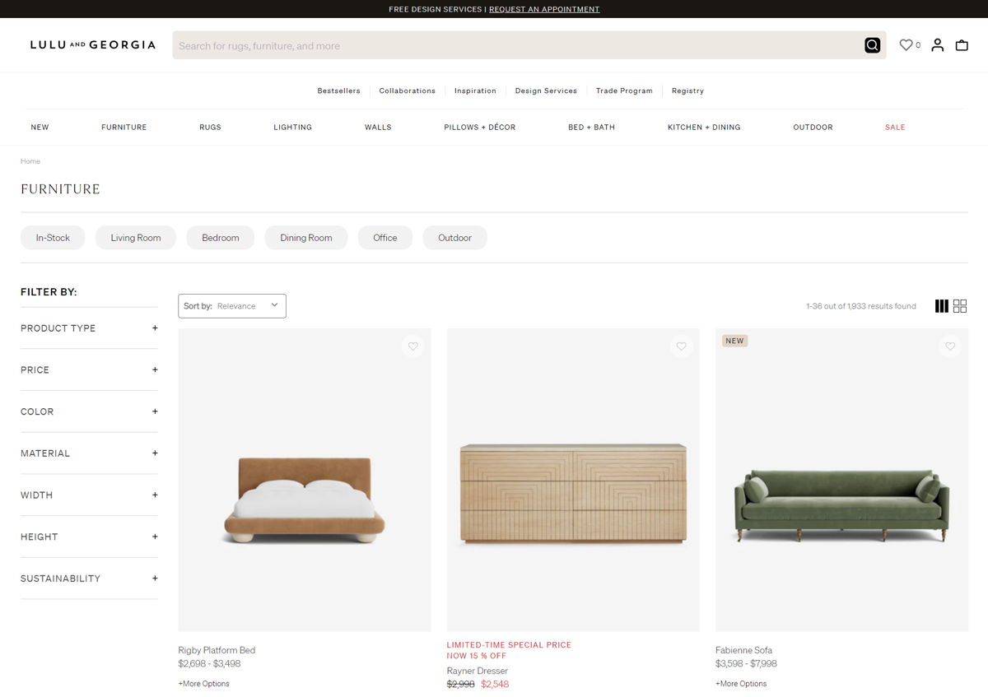Viewport: 988px width, 697px height.
Task: Open the Lighting menu
Action: tap(293, 128)
